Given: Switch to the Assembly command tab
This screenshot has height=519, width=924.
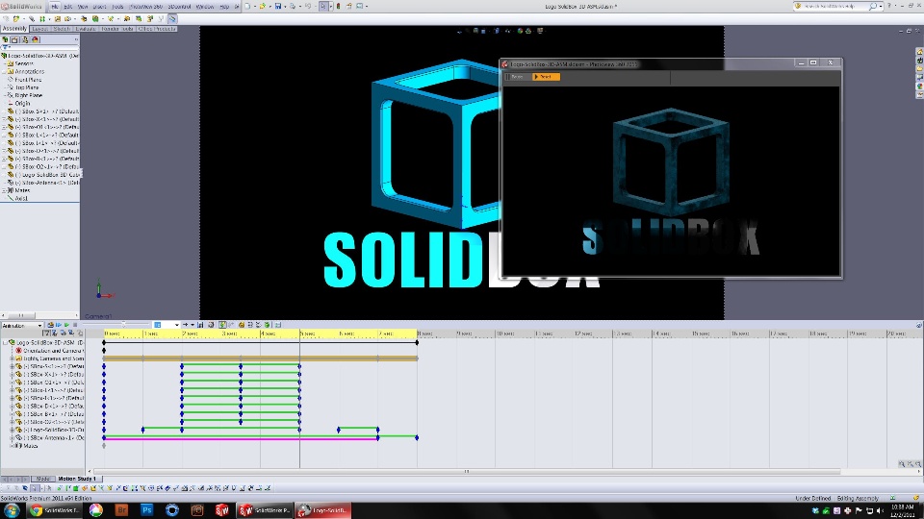Looking at the screenshot, I should pos(14,28).
